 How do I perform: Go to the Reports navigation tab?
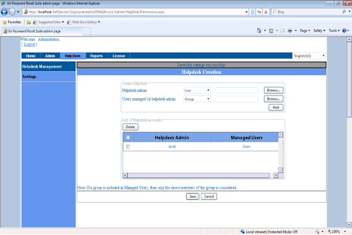pyautogui.click(x=97, y=56)
